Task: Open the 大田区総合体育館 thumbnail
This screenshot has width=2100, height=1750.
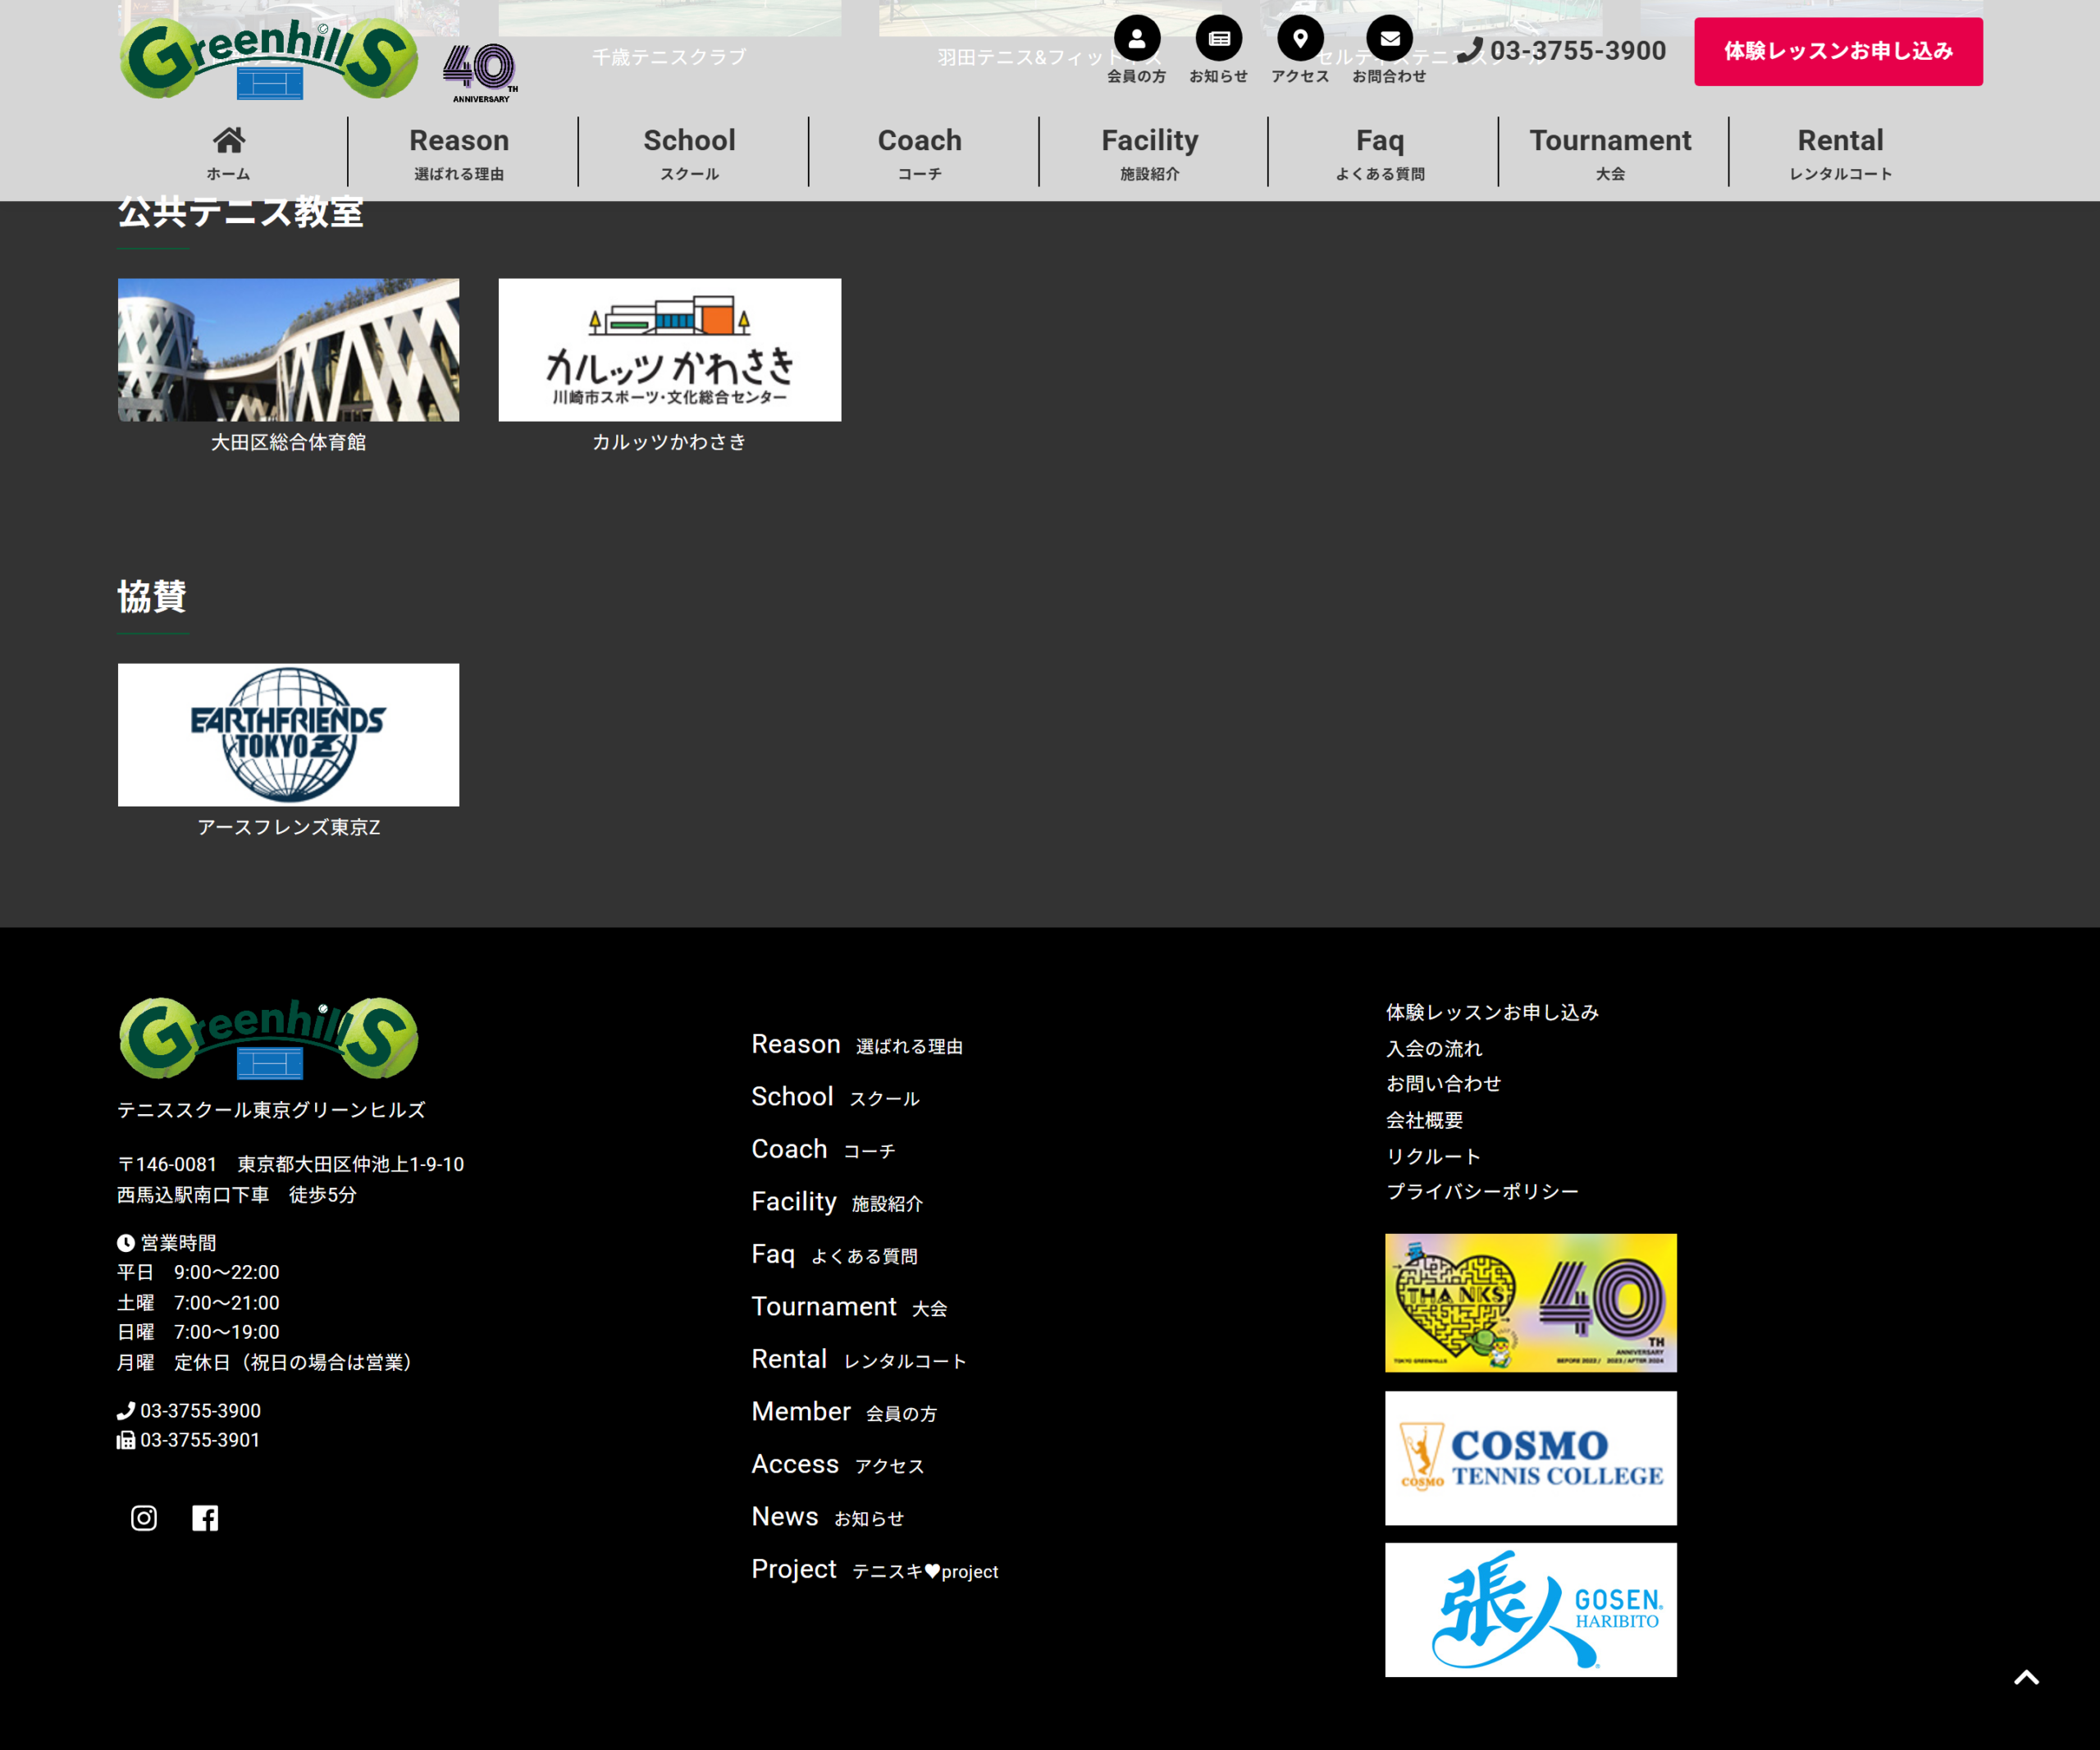Action: 288,350
